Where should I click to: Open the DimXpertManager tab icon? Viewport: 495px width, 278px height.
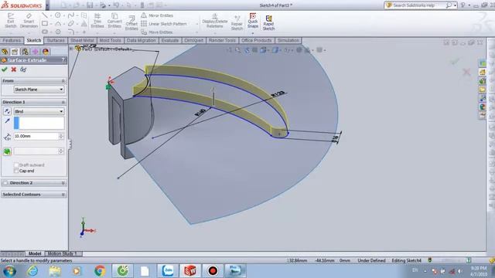point(35,52)
